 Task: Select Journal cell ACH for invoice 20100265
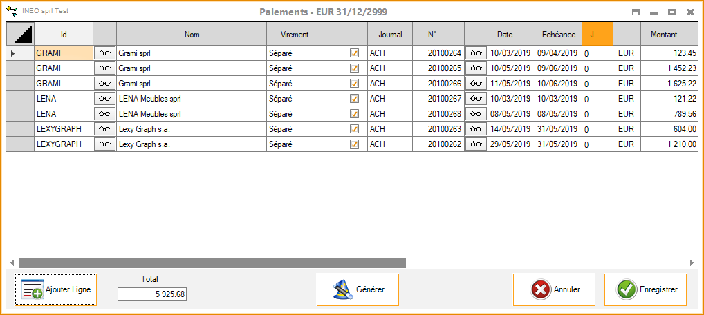pos(389,68)
